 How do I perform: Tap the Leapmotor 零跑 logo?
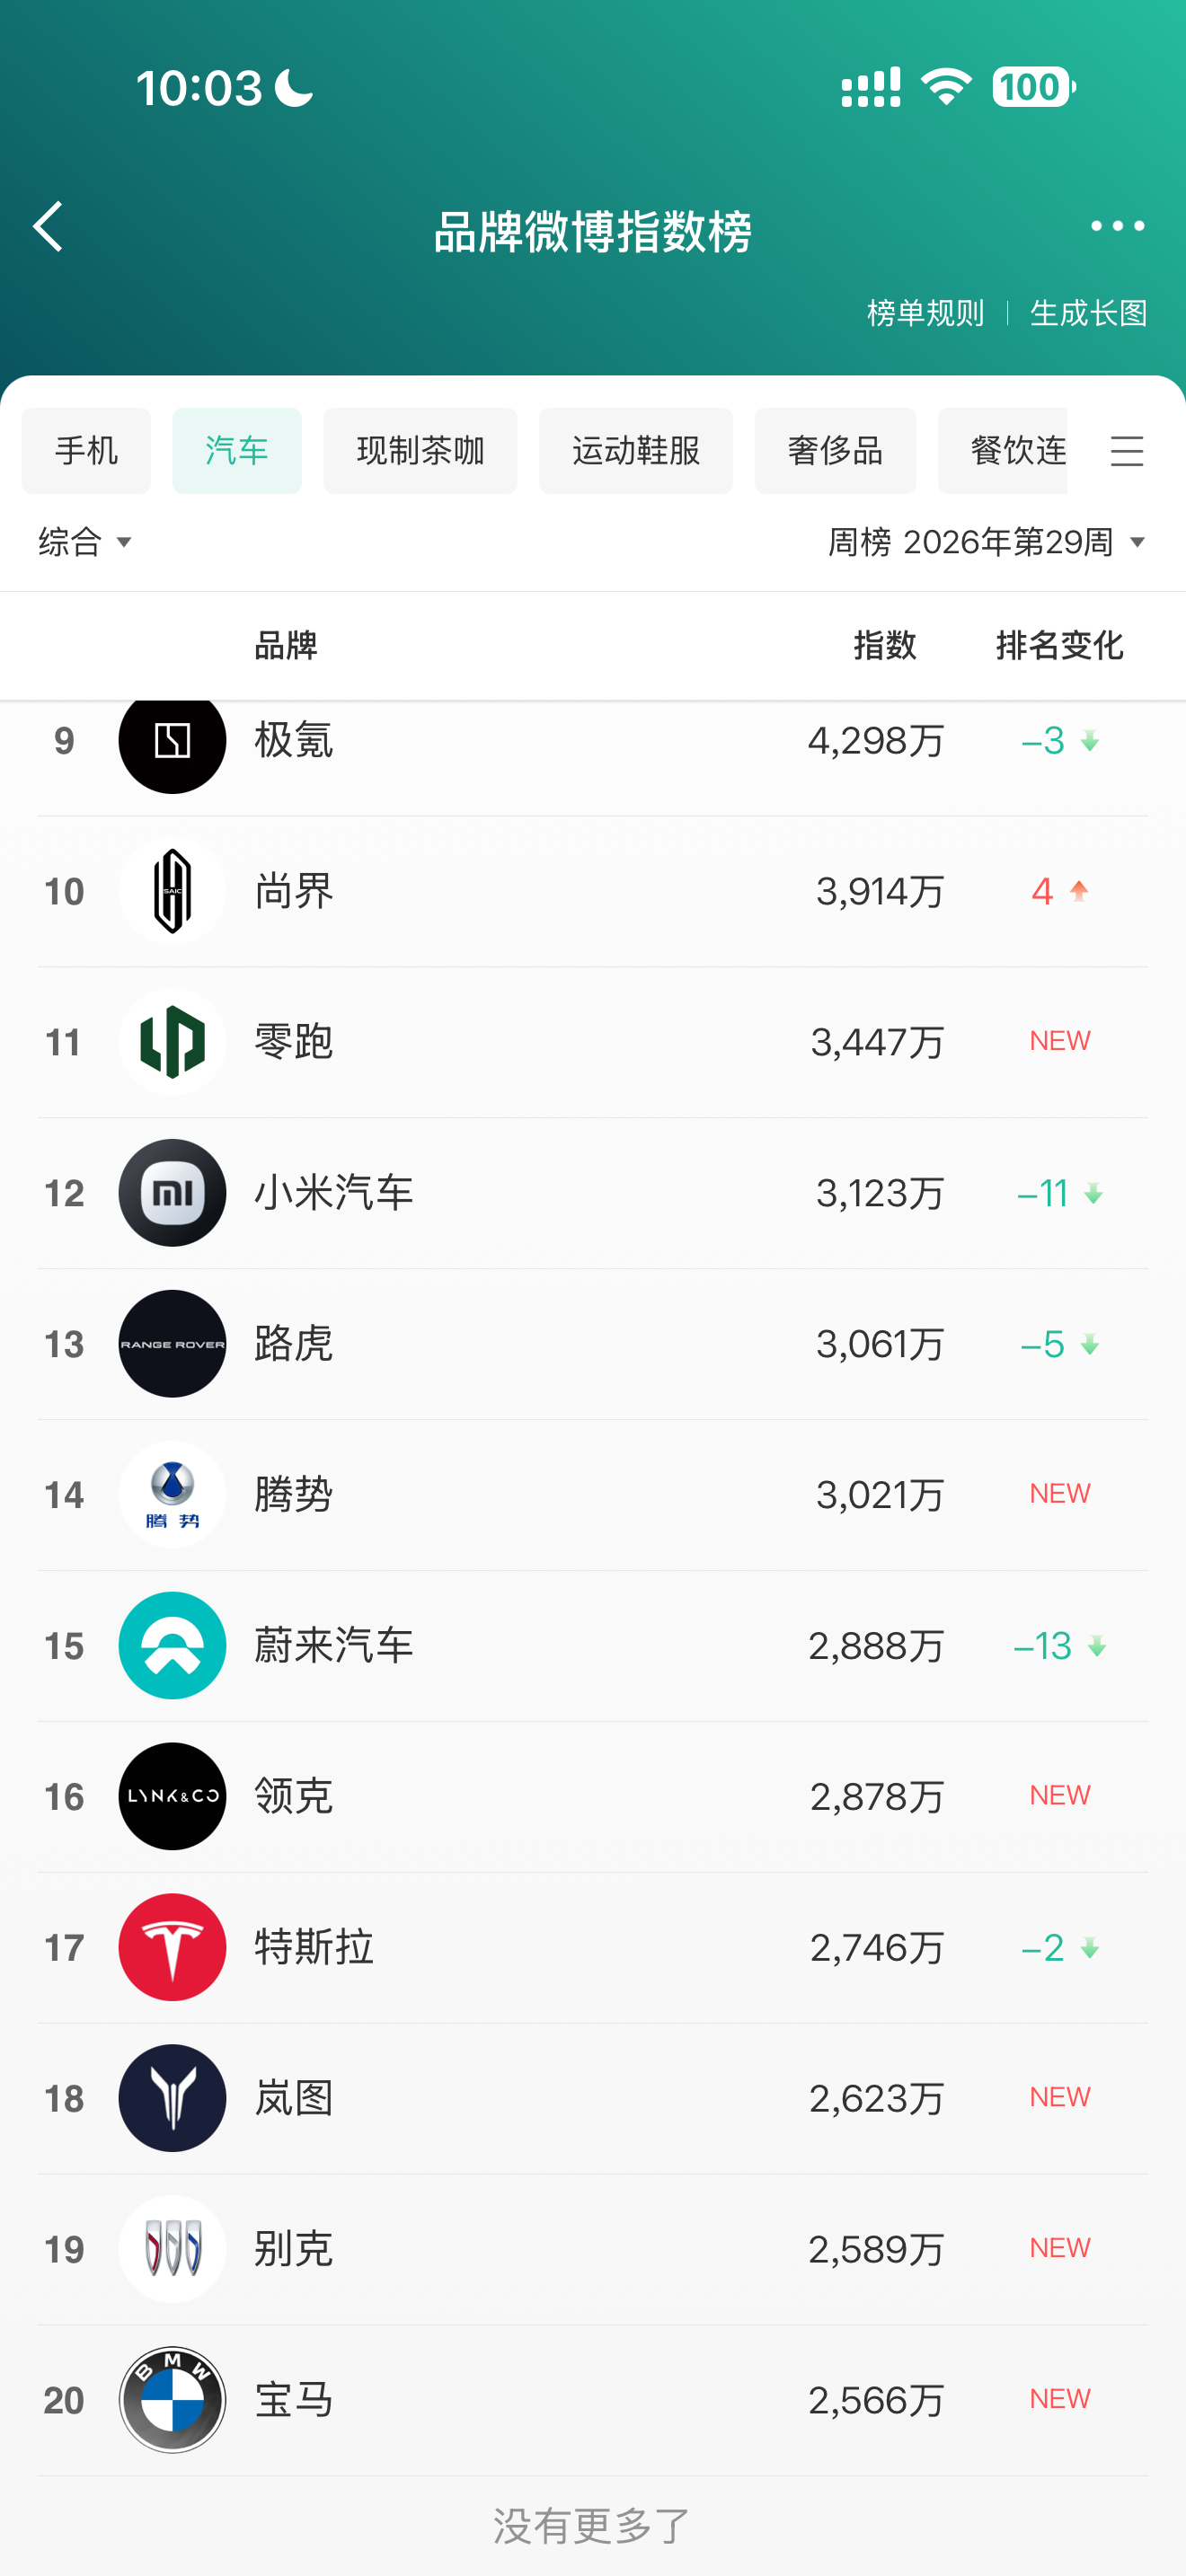tap(172, 1041)
